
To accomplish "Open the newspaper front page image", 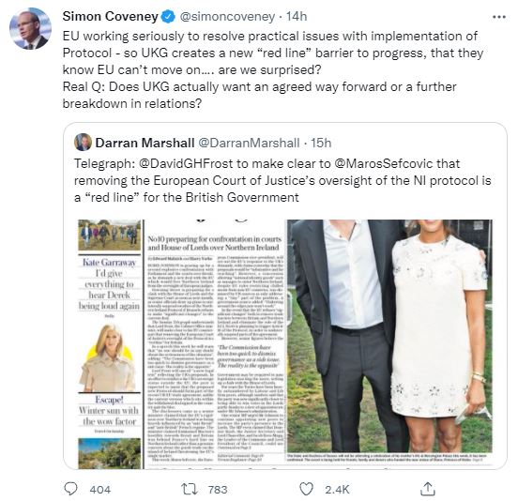I will (x=285, y=343).
